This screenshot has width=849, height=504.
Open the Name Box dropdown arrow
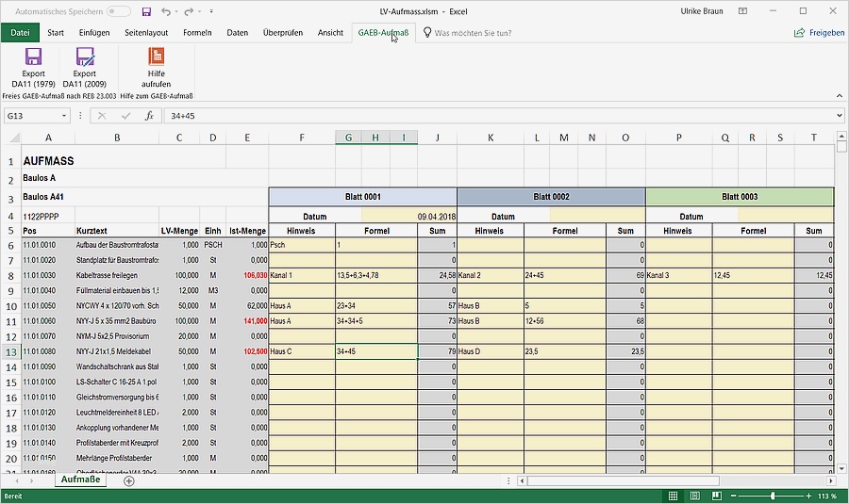[x=64, y=116]
